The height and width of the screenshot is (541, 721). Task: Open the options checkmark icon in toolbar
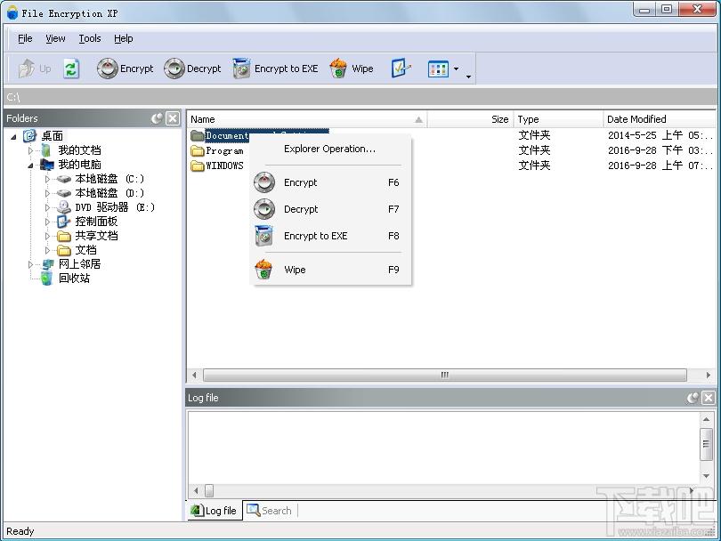pyautogui.click(x=401, y=69)
